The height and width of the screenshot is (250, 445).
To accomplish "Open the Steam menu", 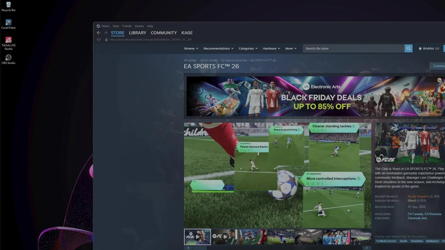I will click(105, 26).
